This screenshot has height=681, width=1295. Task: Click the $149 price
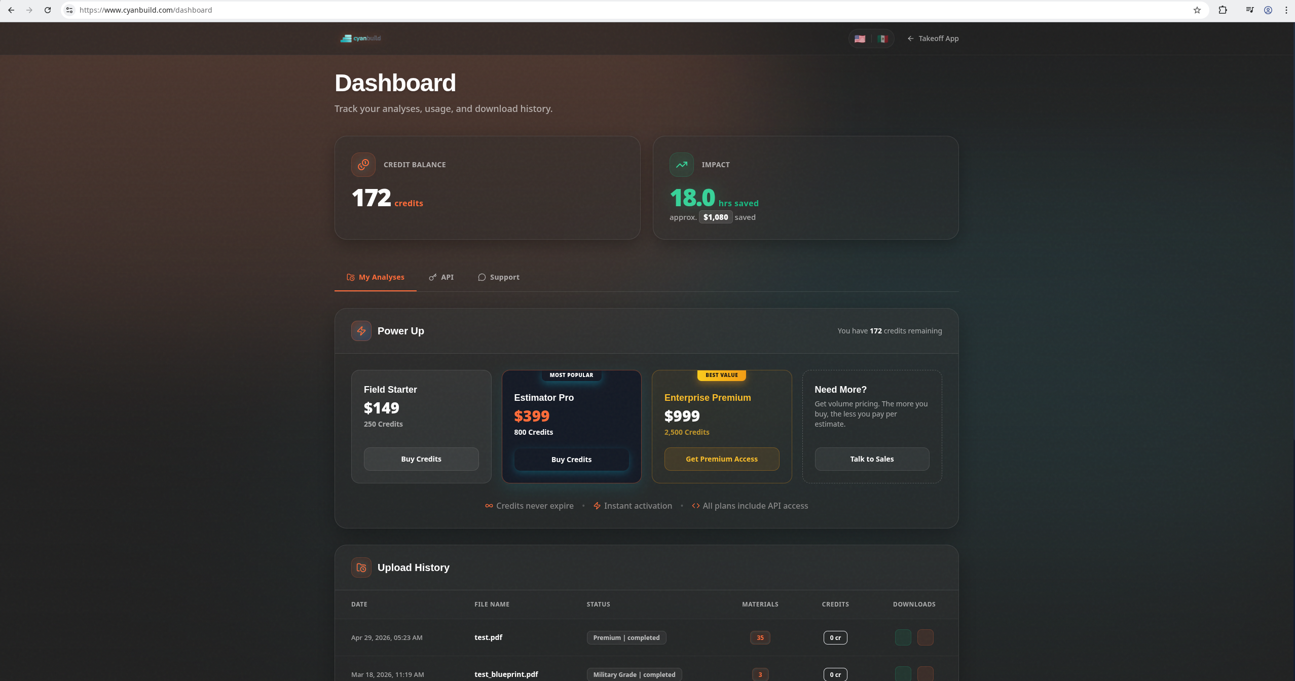coord(382,408)
